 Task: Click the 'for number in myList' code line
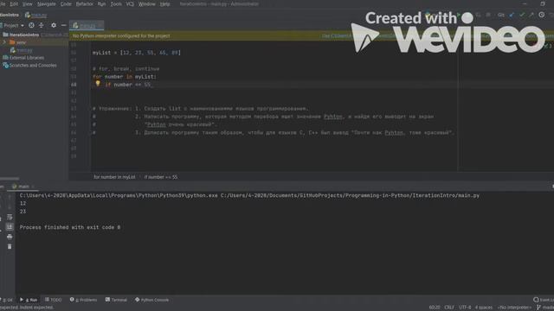(125, 77)
